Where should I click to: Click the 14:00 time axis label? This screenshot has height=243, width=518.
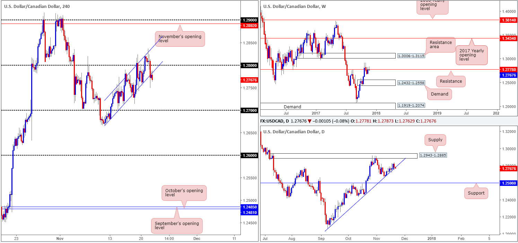point(168,238)
